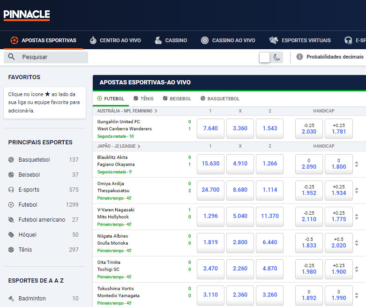Switch to dark mode moon toggle
Screen dimensions: 366x307
(276, 57)
